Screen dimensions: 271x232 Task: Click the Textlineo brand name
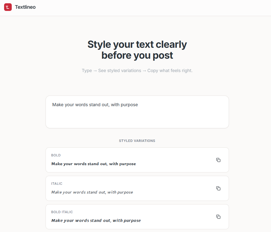(x=25, y=7)
